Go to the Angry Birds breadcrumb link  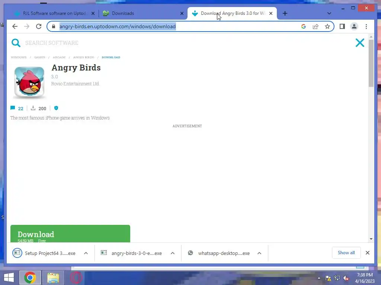tap(84, 57)
